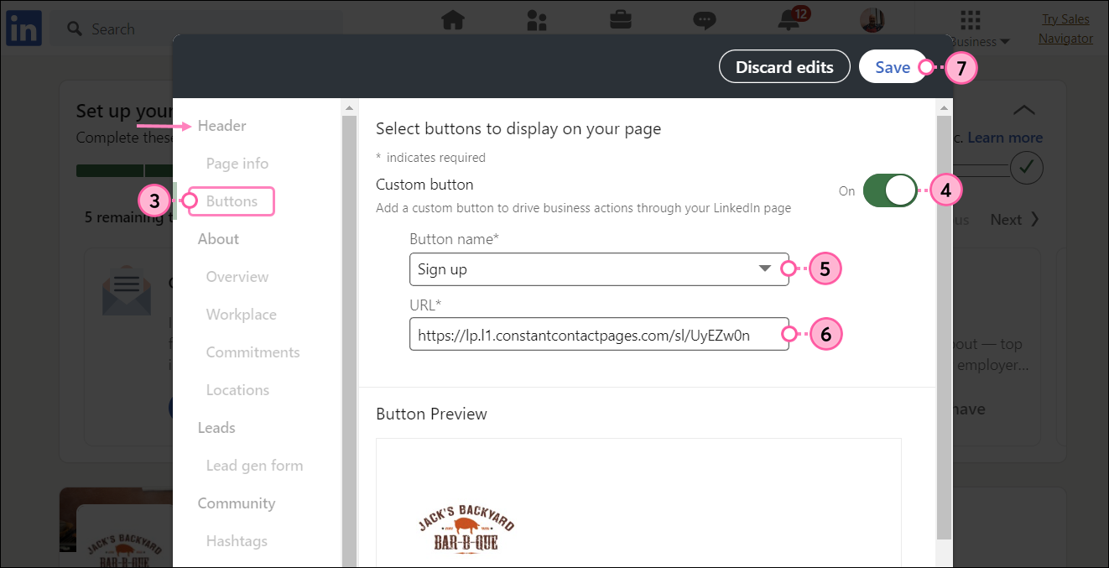
Task: Click the envelope icon in background card
Action: pos(126,289)
